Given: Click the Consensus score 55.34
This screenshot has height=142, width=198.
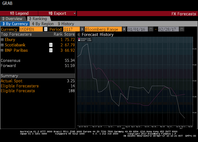Looking at the screenshot, I should point(70,61).
